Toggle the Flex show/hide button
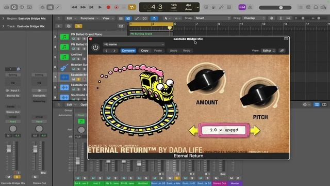The image size is (330, 186). tap(144, 19)
